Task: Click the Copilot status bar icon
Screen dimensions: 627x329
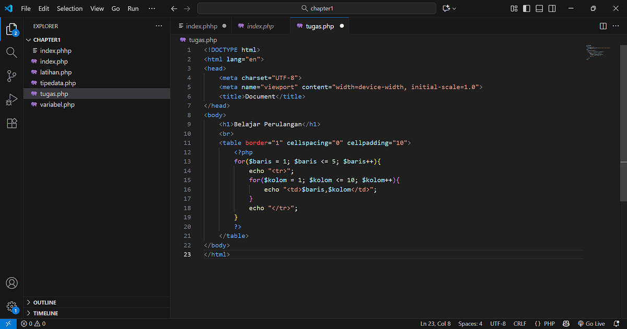Action: point(566,324)
